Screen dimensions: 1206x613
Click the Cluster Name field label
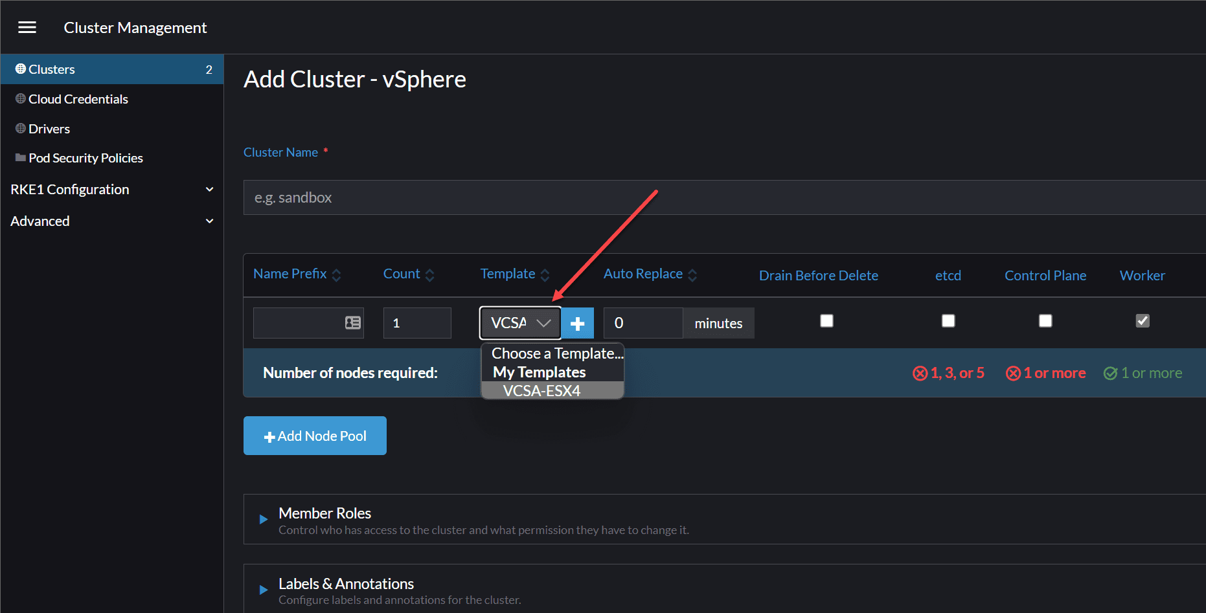(x=280, y=152)
